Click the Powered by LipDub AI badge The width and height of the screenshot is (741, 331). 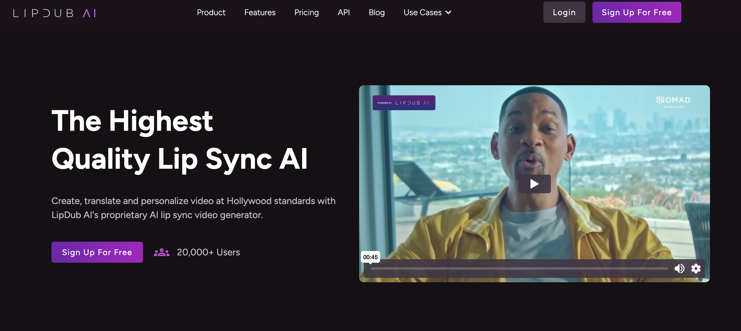[x=404, y=103]
